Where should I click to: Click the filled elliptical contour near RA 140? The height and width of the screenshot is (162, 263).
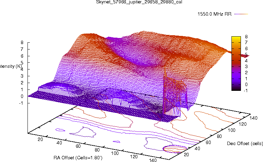[175, 149]
